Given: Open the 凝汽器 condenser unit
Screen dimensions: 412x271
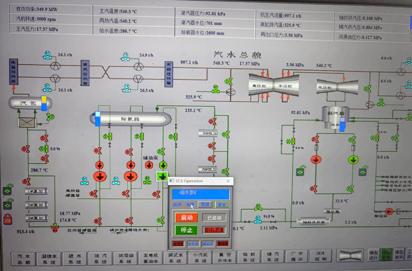Looking at the screenshot, I should click(x=335, y=117).
